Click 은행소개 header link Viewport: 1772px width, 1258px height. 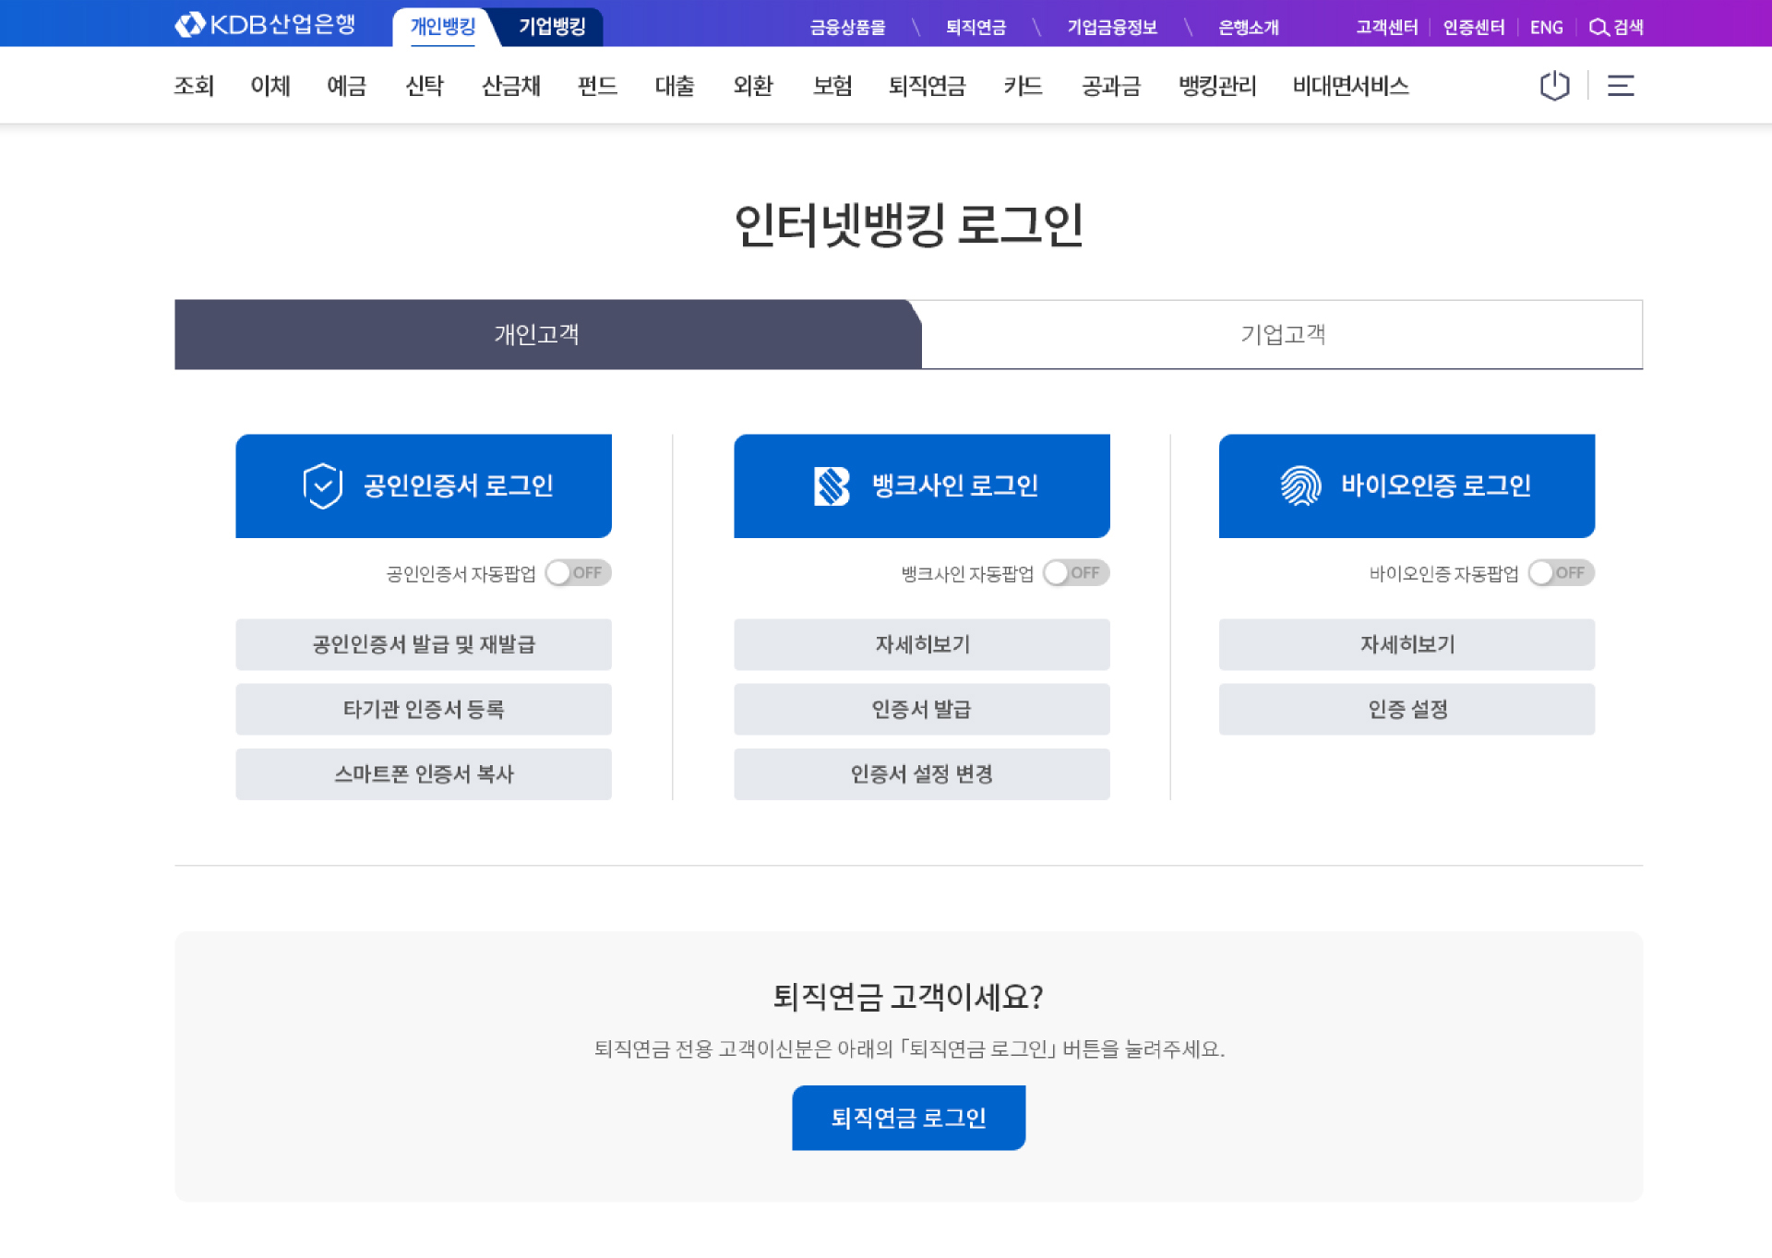[x=1248, y=28]
